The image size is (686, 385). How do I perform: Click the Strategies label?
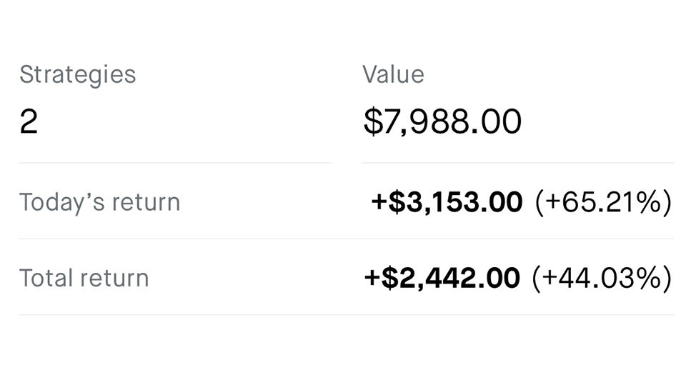(77, 75)
